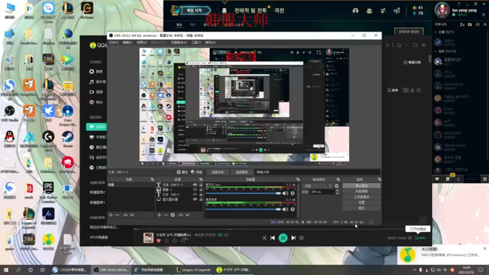489x275 pixels.
Task: Open source properties gear below sources list
Action: 173,215
